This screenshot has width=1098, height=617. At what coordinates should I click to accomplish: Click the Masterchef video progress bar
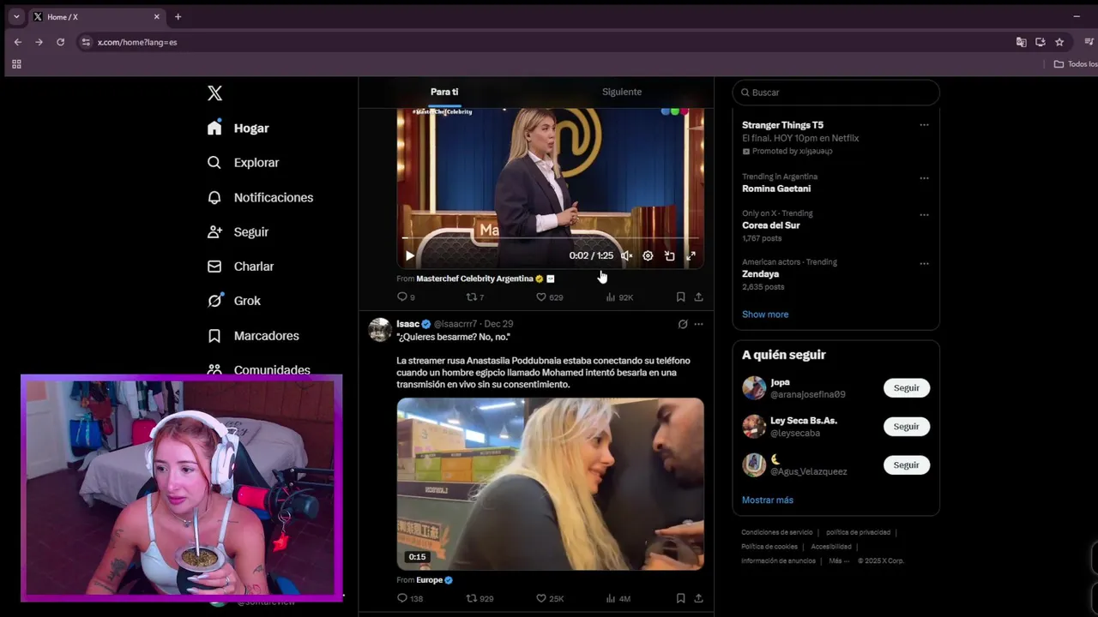[550, 237]
